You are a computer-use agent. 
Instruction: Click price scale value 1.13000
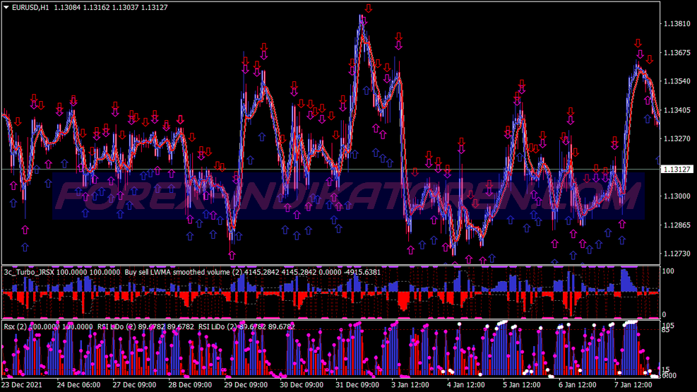(x=677, y=196)
